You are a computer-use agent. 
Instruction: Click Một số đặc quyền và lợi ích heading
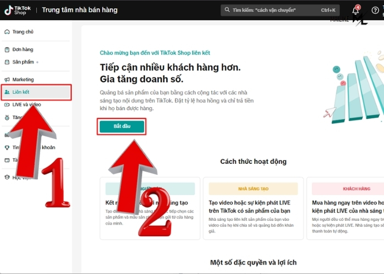tap(253, 262)
